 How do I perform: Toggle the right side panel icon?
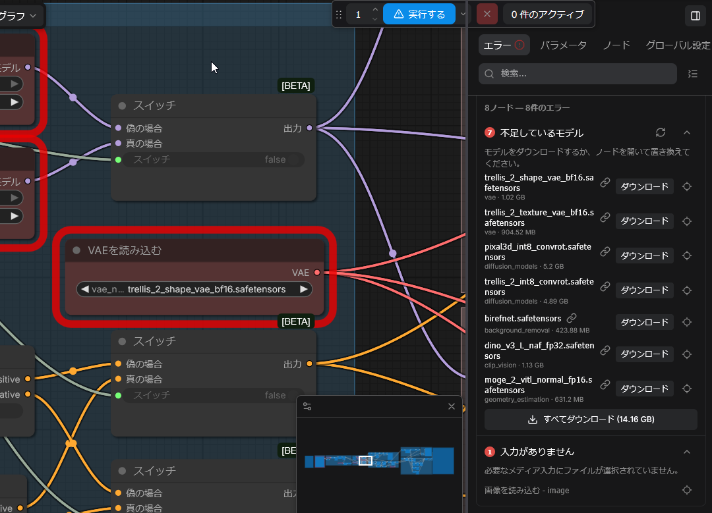coord(696,16)
